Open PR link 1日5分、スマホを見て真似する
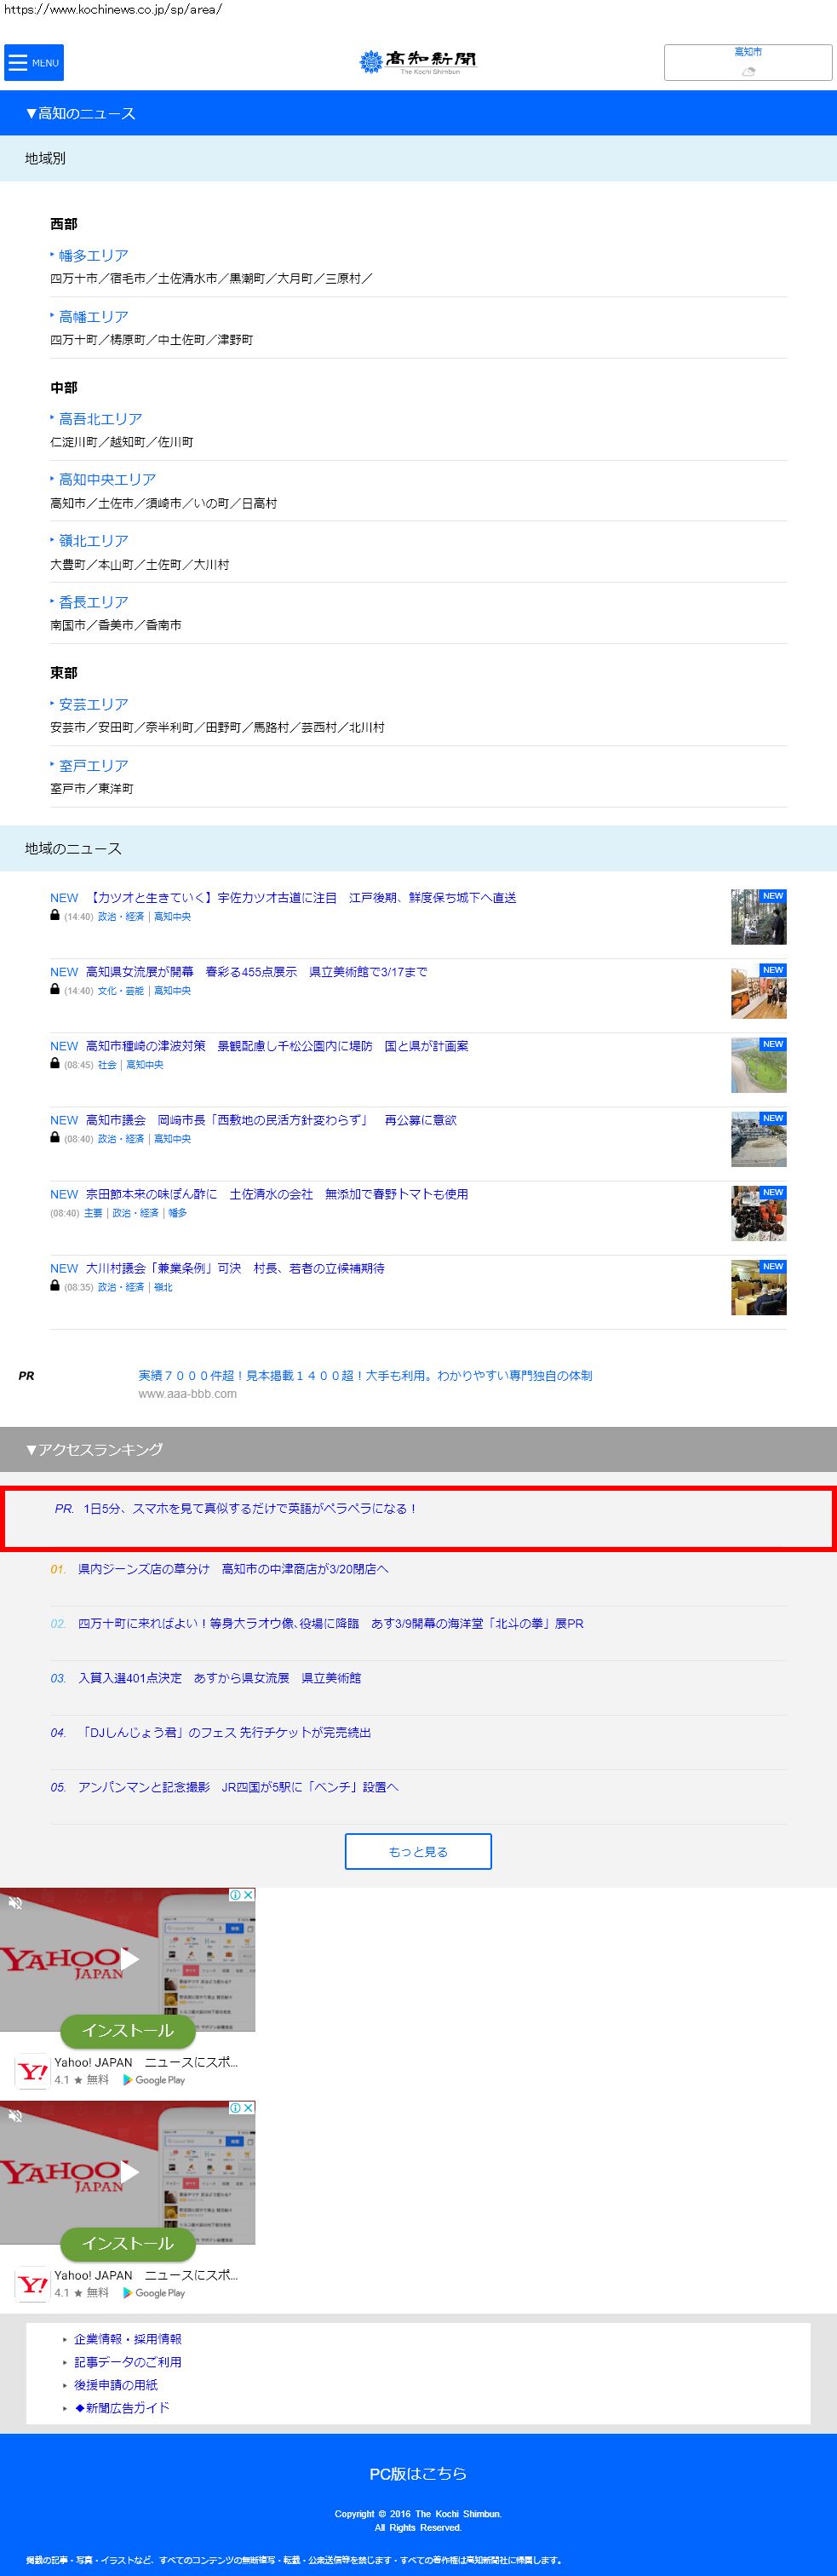 250,1508
